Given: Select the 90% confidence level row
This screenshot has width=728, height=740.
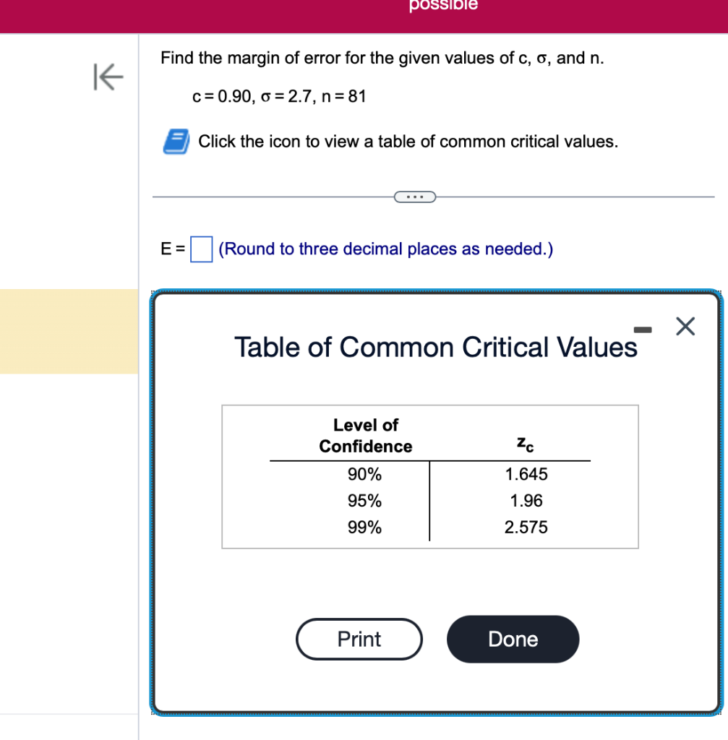Looking at the screenshot, I should [x=365, y=474].
